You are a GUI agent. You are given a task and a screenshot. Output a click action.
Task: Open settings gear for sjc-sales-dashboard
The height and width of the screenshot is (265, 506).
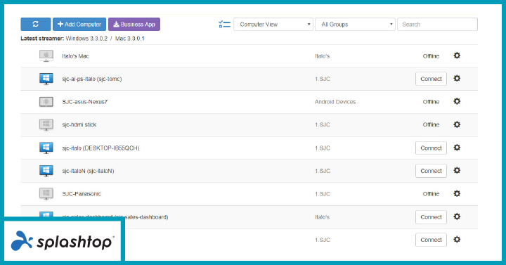[x=457, y=216]
